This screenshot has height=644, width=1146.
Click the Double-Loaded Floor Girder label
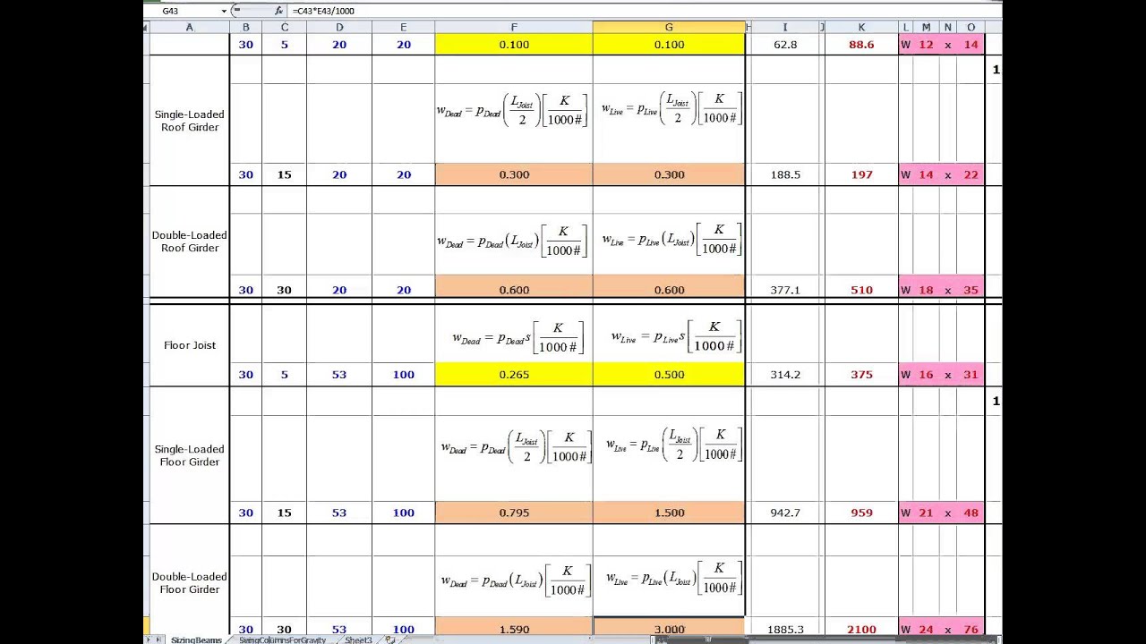coord(190,583)
